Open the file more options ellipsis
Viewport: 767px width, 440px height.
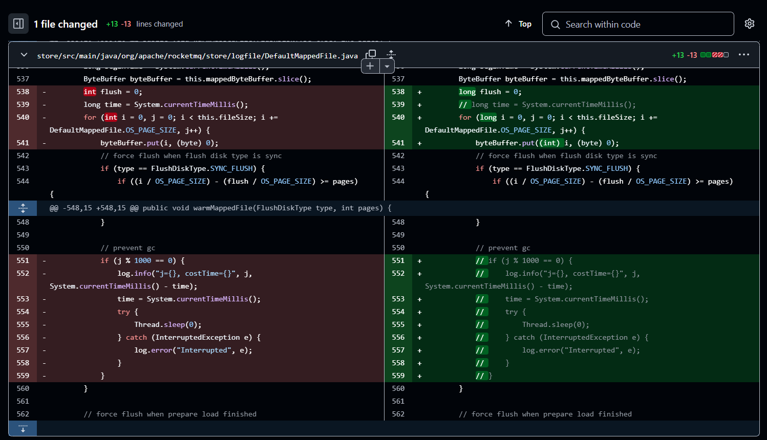coord(744,55)
